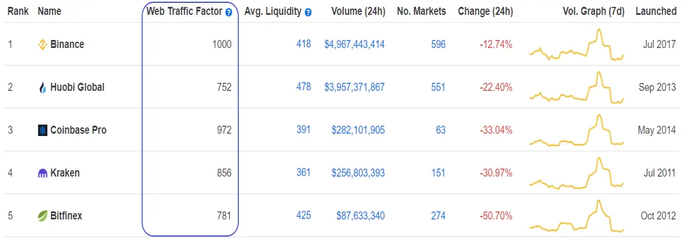Image resolution: width=686 pixels, height=240 pixels.
Task: Sort table by Rank column
Action: coord(18,11)
